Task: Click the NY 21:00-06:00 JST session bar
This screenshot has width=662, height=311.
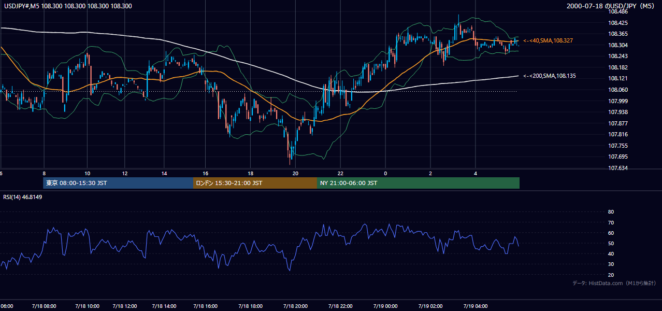Action: pyautogui.click(x=418, y=183)
